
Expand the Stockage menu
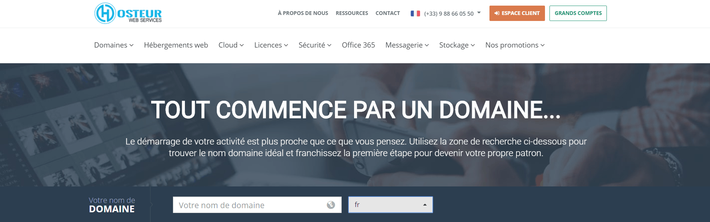tap(457, 45)
